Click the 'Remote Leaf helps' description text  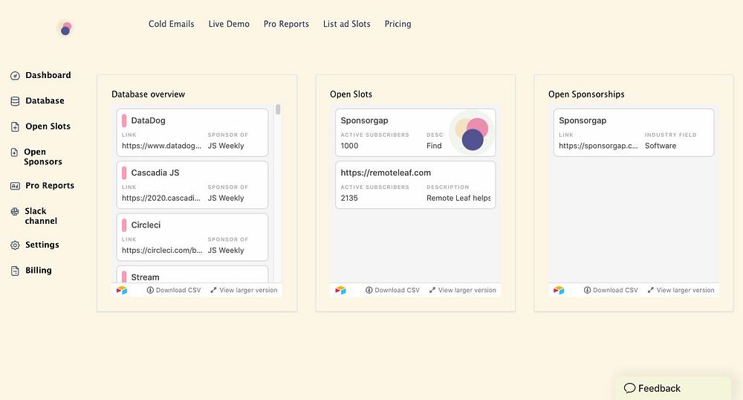coord(458,198)
